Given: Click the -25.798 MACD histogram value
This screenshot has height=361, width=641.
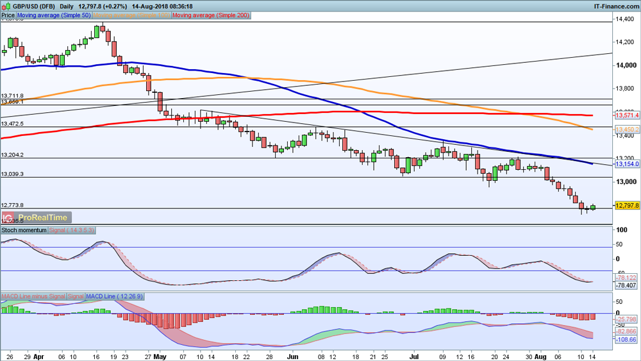Looking at the screenshot, I should click(x=626, y=319).
